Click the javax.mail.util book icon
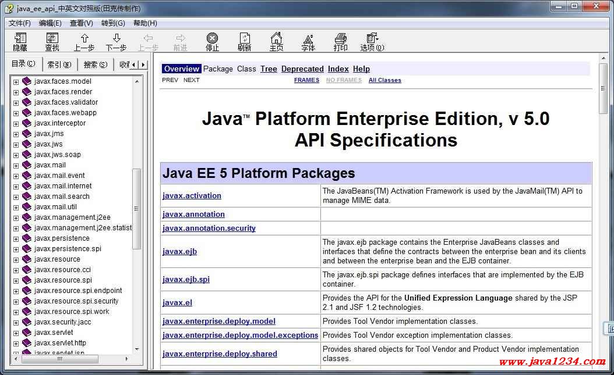Image resolution: width=614 pixels, height=375 pixels. tap(27, 206)
